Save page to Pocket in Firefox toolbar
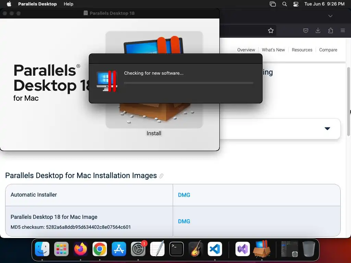 305,30
